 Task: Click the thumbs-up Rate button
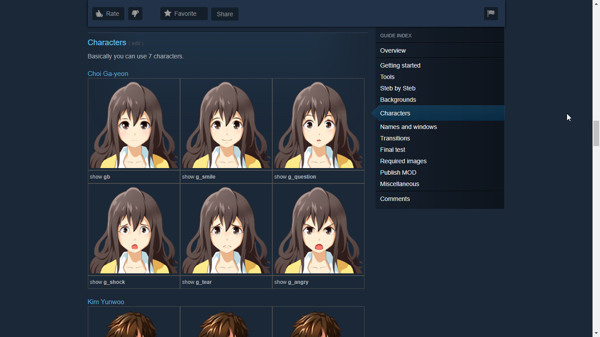click(x=108, y=14)
